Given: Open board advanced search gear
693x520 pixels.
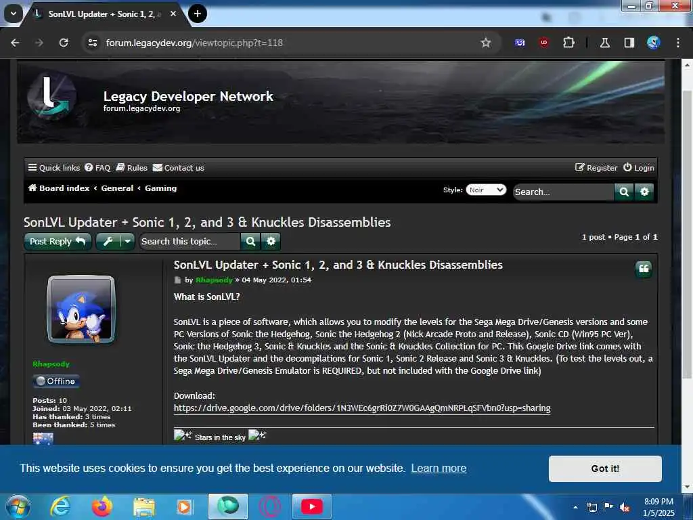Looking at the screenshot, I should (x=644, y=192).
